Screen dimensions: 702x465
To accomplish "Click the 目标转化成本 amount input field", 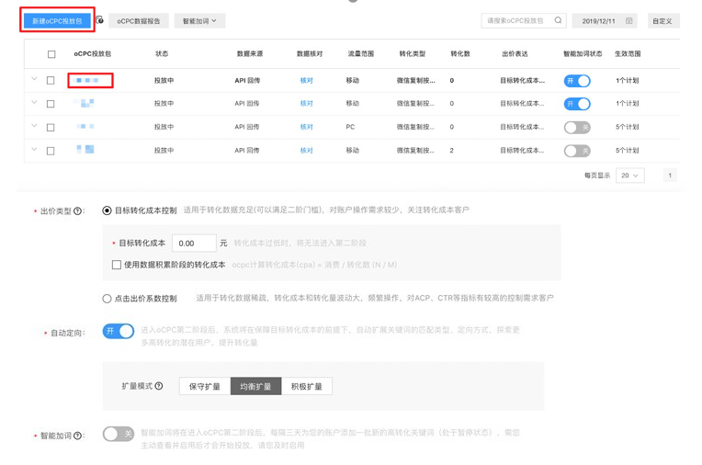I will click(x=194, y=244).
